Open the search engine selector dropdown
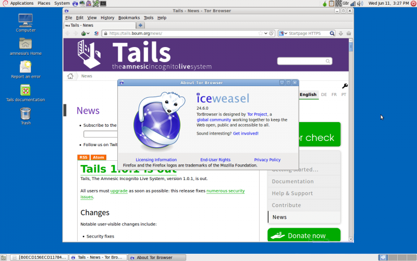Image resolution: width=417 pixels, height=261 pixels. click(283, 33)
